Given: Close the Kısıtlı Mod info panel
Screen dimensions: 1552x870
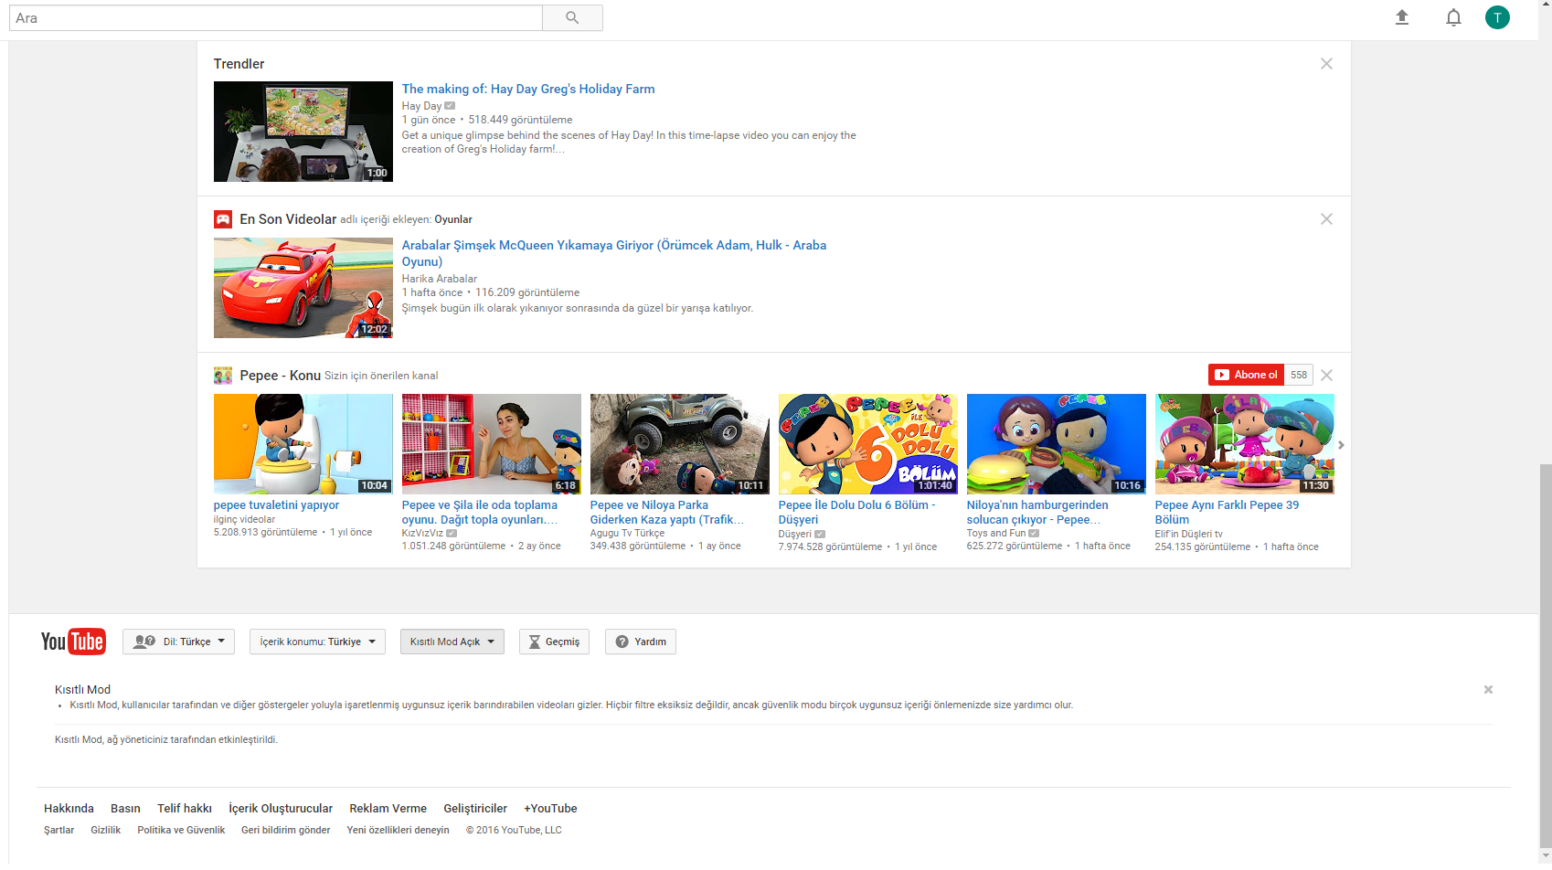Looking at the screenshot, I should coord(1488,690).
